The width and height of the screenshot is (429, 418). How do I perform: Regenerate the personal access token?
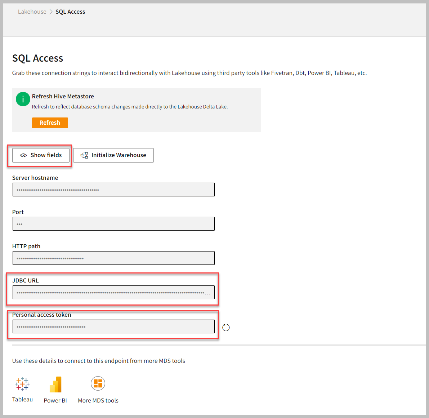[x=226, y=327]
